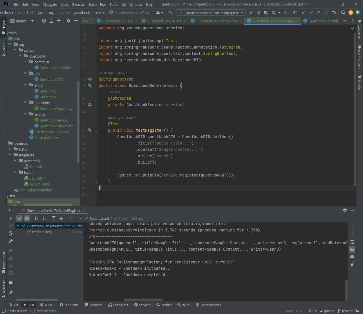This screenshot has height=314, width=363.
Task: Toggle the Project tool window stripe
Action: click(3, 26)
